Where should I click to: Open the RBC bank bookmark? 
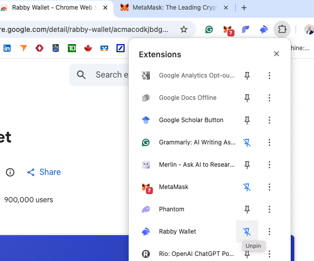[56, 48]
